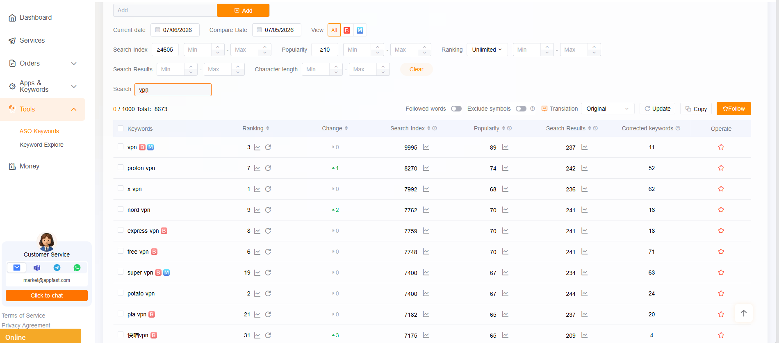Open Teams customer service icon
The image size is (779, 343).
click(37, 268)
